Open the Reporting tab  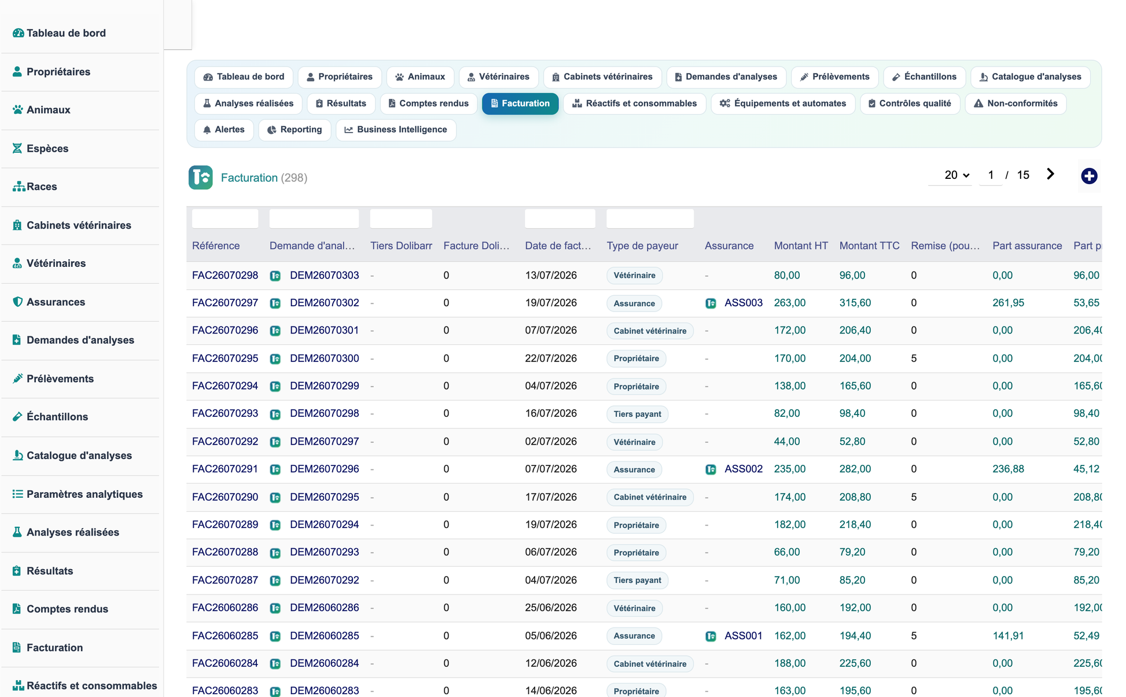[295, 130]
